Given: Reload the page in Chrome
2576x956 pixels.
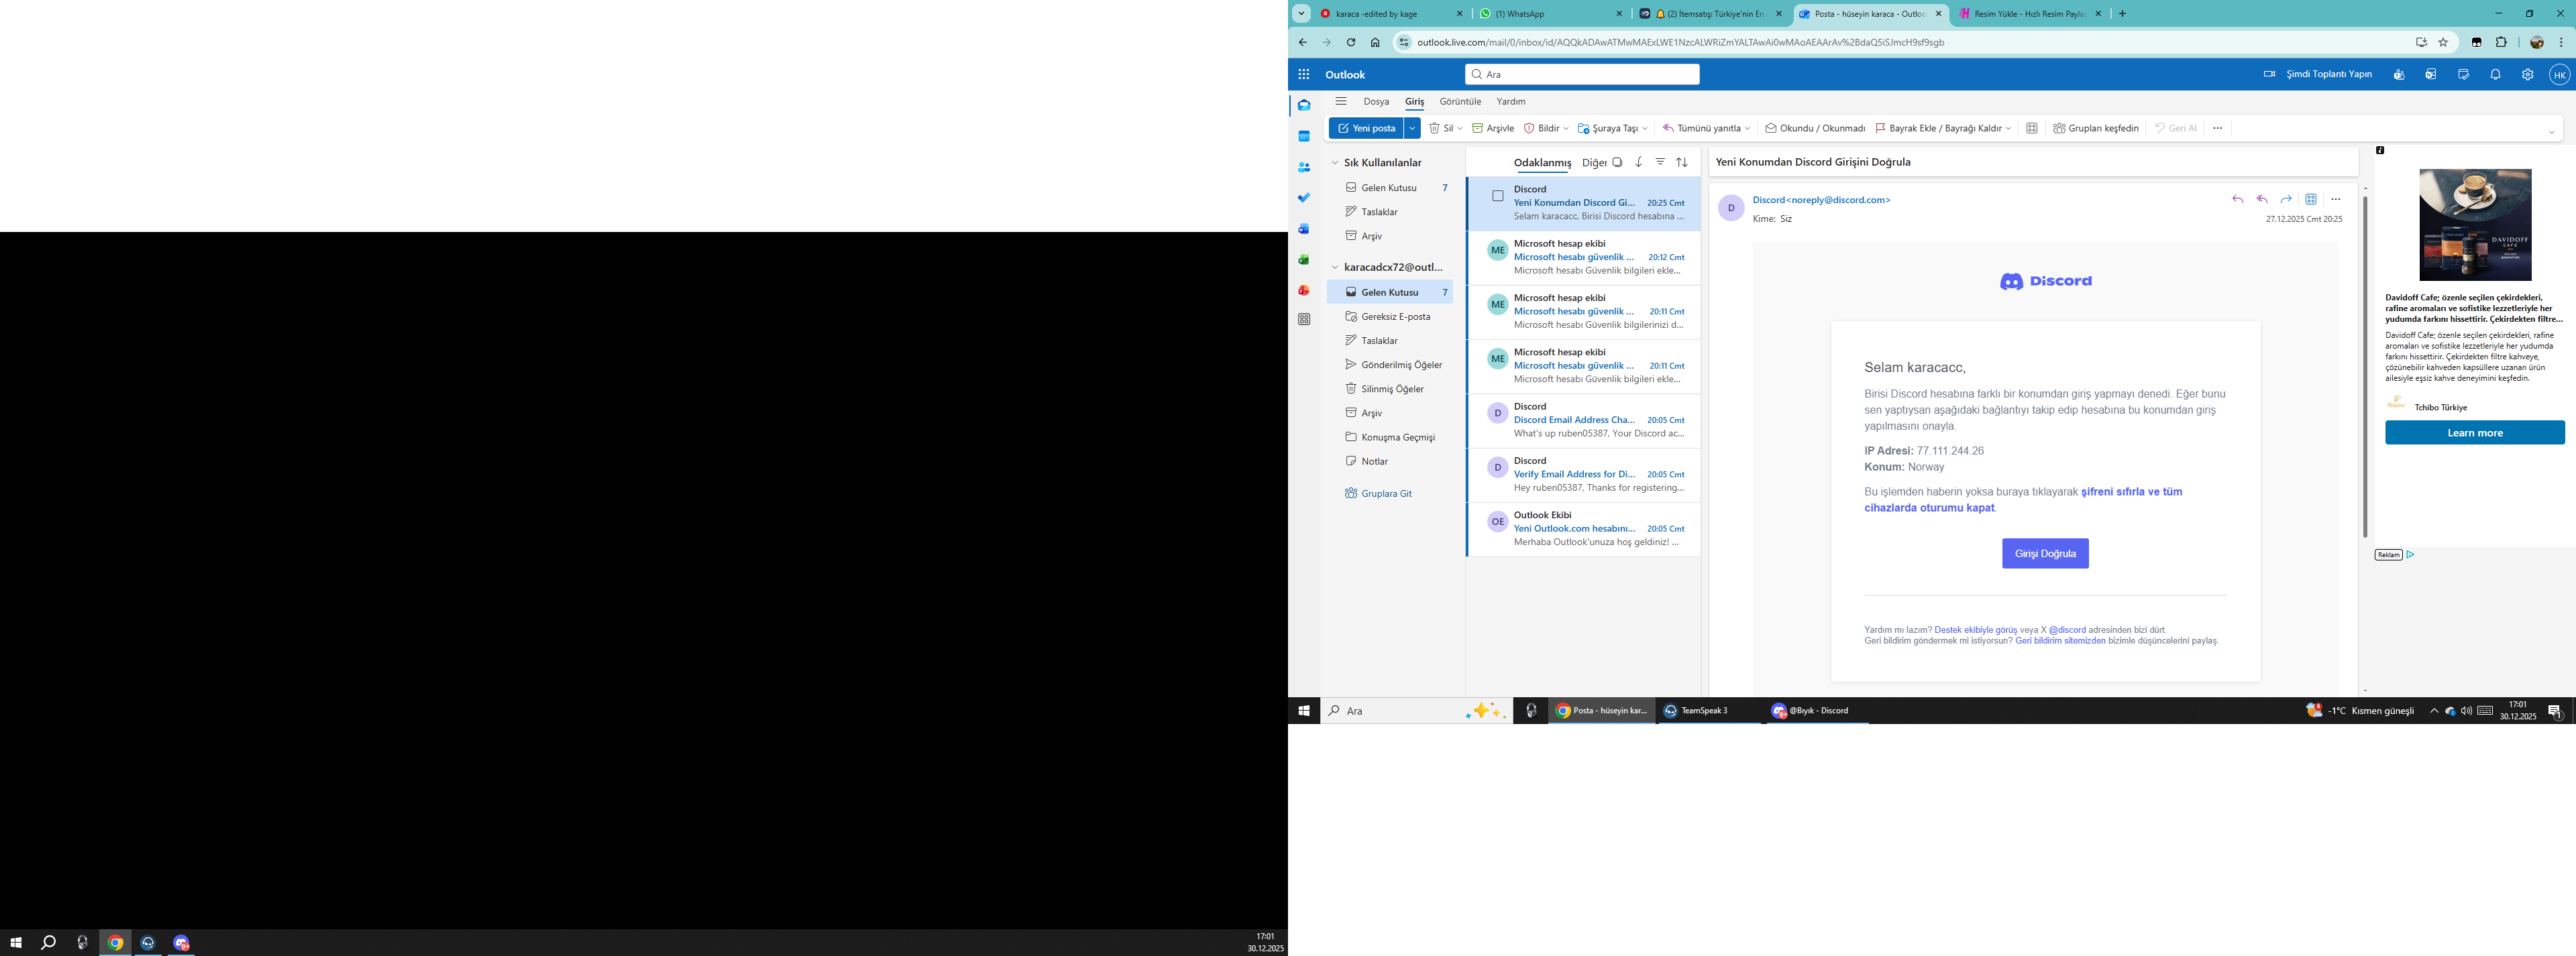Looking at the screenshot, I should coord(1351,42).
